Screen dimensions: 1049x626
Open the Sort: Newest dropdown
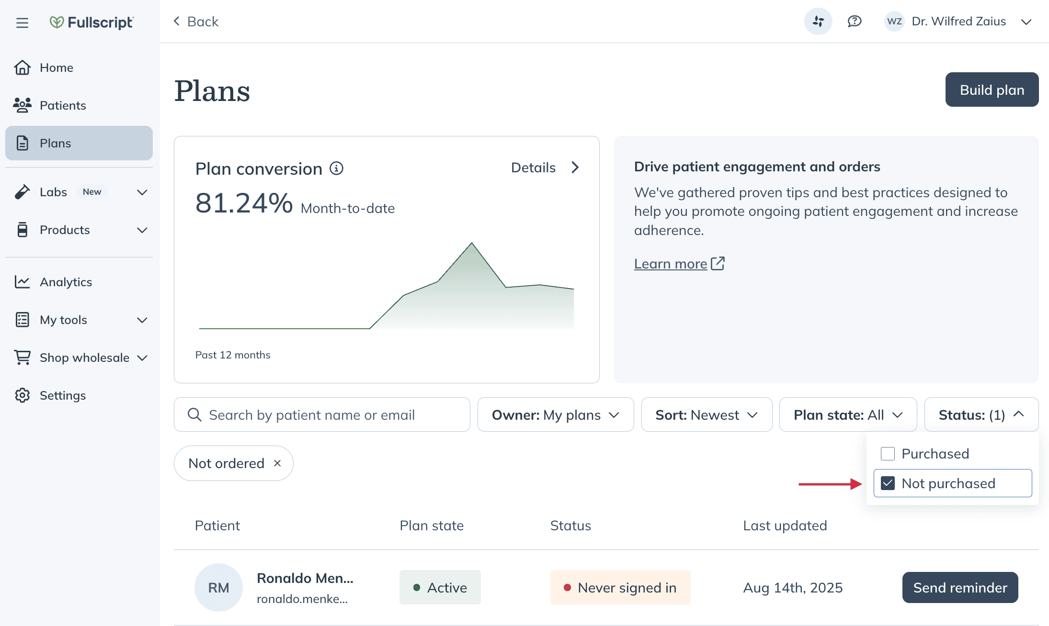(x=707, y=415)
